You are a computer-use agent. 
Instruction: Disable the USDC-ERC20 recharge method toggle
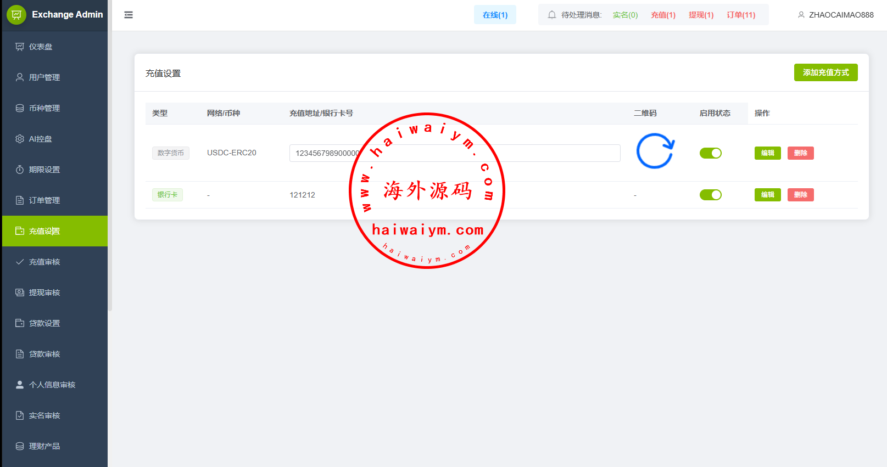710,153
